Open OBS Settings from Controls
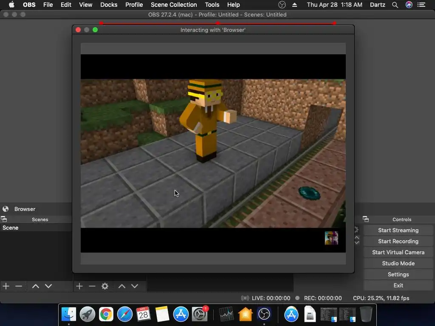Viewport: 435px width, 326px height. [398, 275]
